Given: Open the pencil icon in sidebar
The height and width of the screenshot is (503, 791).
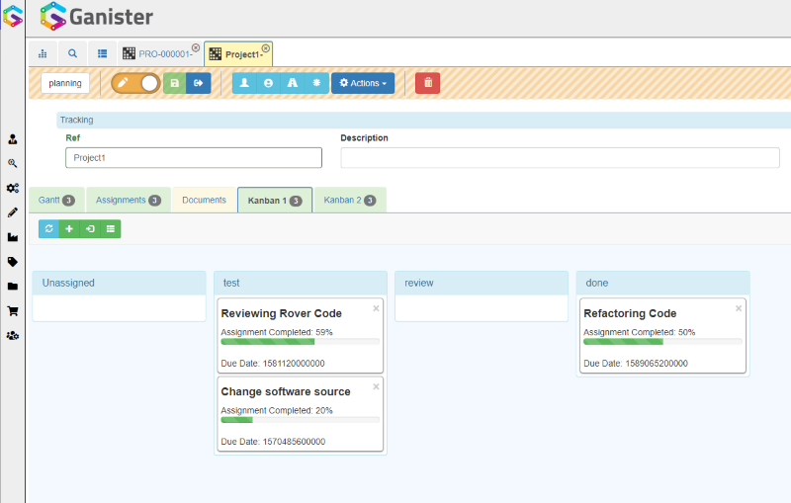Looking at the screenshot, I should coord(13,212).
